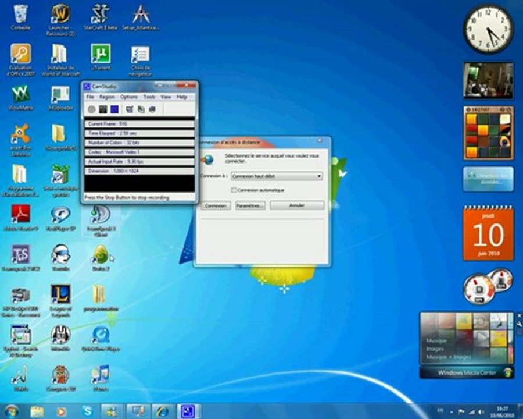Click the CamStudio Record button

point(91,109)
